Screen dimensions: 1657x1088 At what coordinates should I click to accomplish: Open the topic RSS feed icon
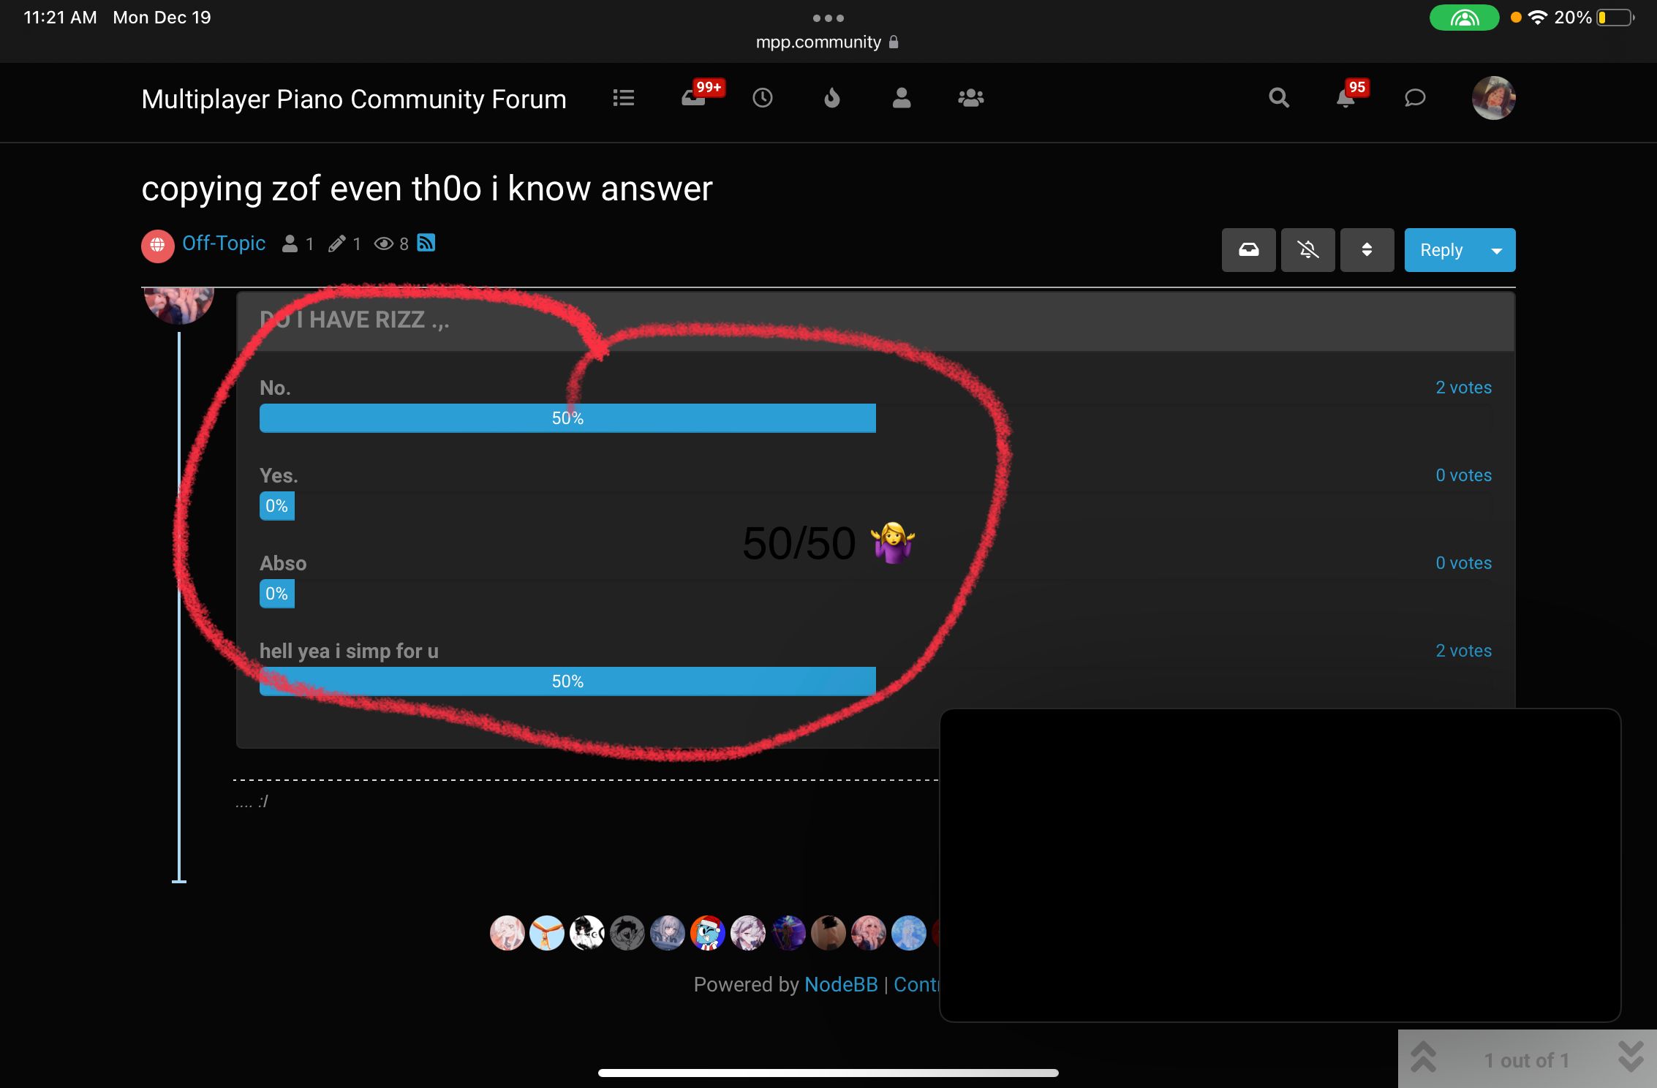(x=426, y=243)
